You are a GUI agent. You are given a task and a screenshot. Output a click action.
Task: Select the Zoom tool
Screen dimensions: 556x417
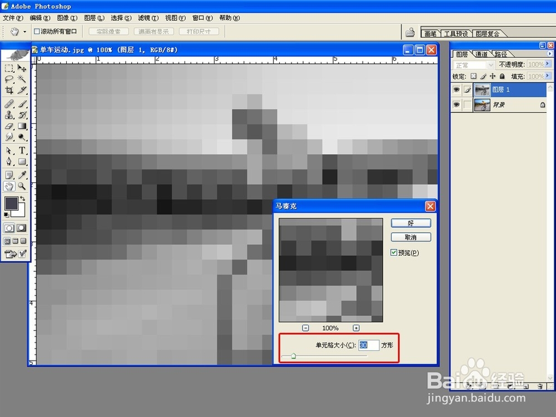pyautogui.click(x=22, y=186)
